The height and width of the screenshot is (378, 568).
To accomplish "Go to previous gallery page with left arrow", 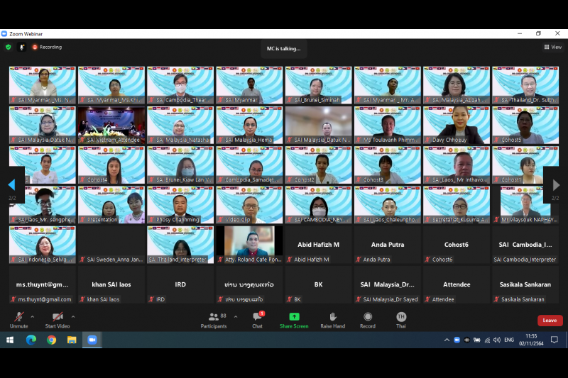I will (11, 184).
